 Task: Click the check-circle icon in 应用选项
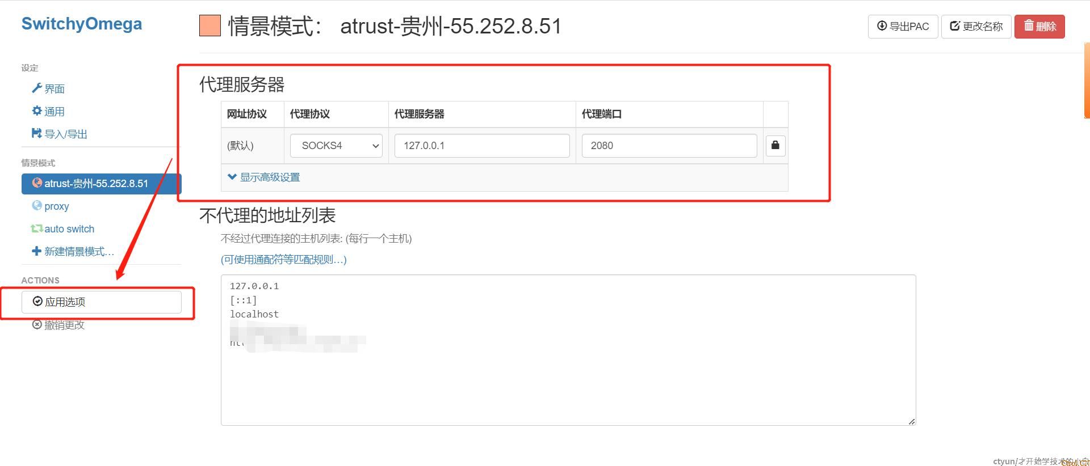pyautogui.click(x=37, y=301)
